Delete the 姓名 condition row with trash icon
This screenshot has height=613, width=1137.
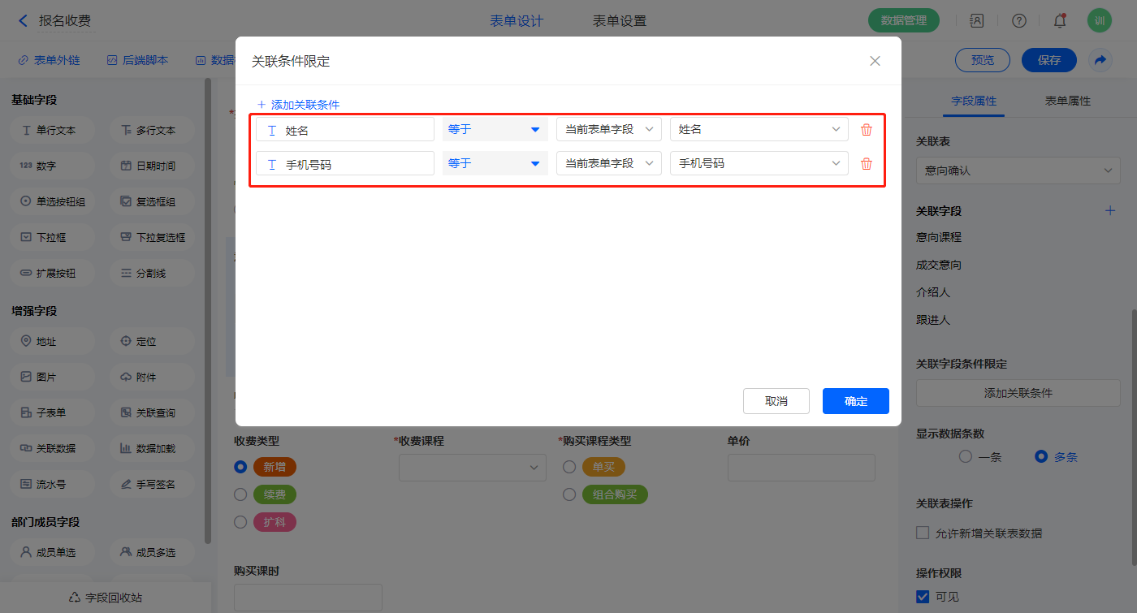point(867,130)
